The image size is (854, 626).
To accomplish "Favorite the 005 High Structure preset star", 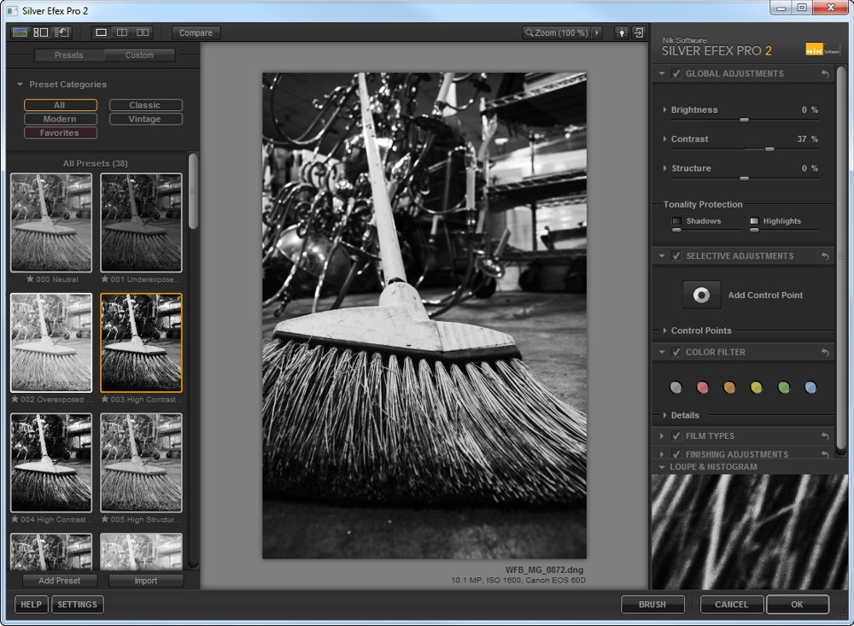I will (x=104, y=519).
